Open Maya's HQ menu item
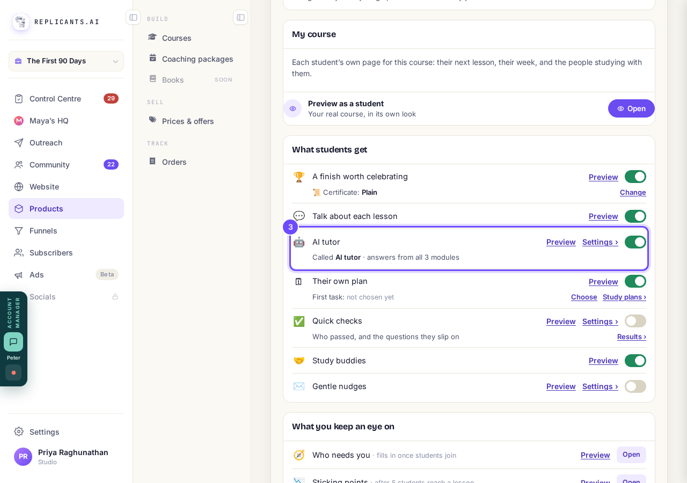Image resolution: width=687 pixels, height=483 pixels. coord(66,121)
